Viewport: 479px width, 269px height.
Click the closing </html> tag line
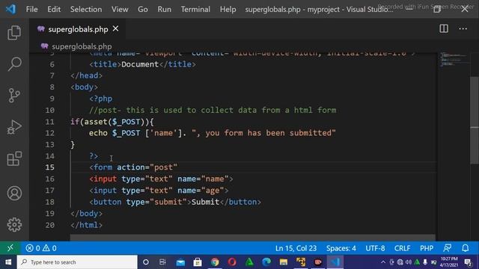[86, 225]
